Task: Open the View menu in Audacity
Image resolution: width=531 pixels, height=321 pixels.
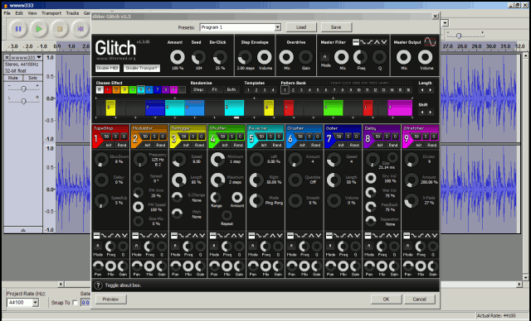Action: click(x=32, y=13)
